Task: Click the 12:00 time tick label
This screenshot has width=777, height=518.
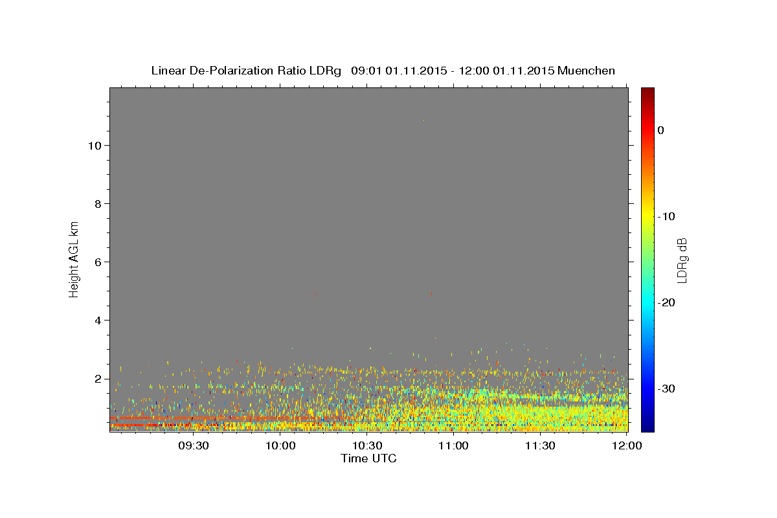Action: (627, 445)
